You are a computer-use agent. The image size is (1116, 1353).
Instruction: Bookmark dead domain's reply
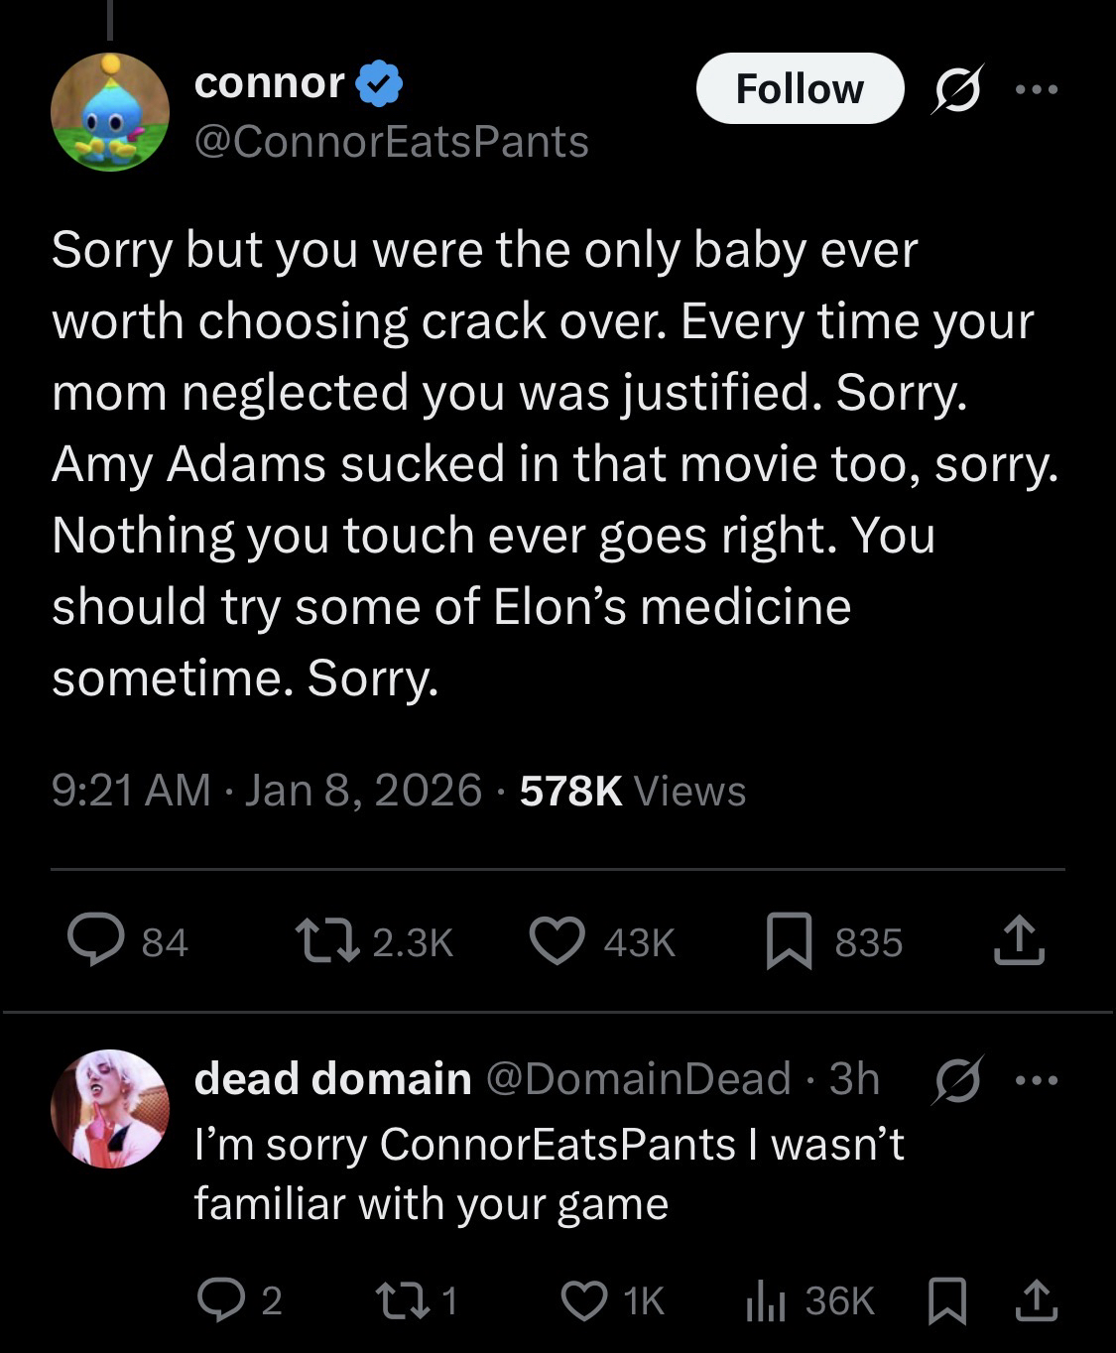[x=946, y=1299]
